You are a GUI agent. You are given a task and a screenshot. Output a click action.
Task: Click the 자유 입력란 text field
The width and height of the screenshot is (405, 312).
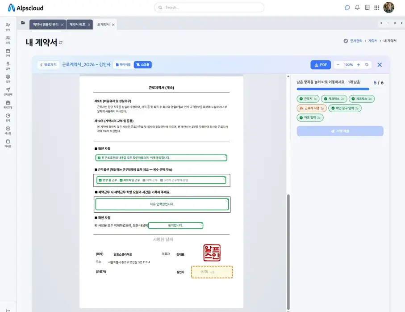tap(162, 204)
